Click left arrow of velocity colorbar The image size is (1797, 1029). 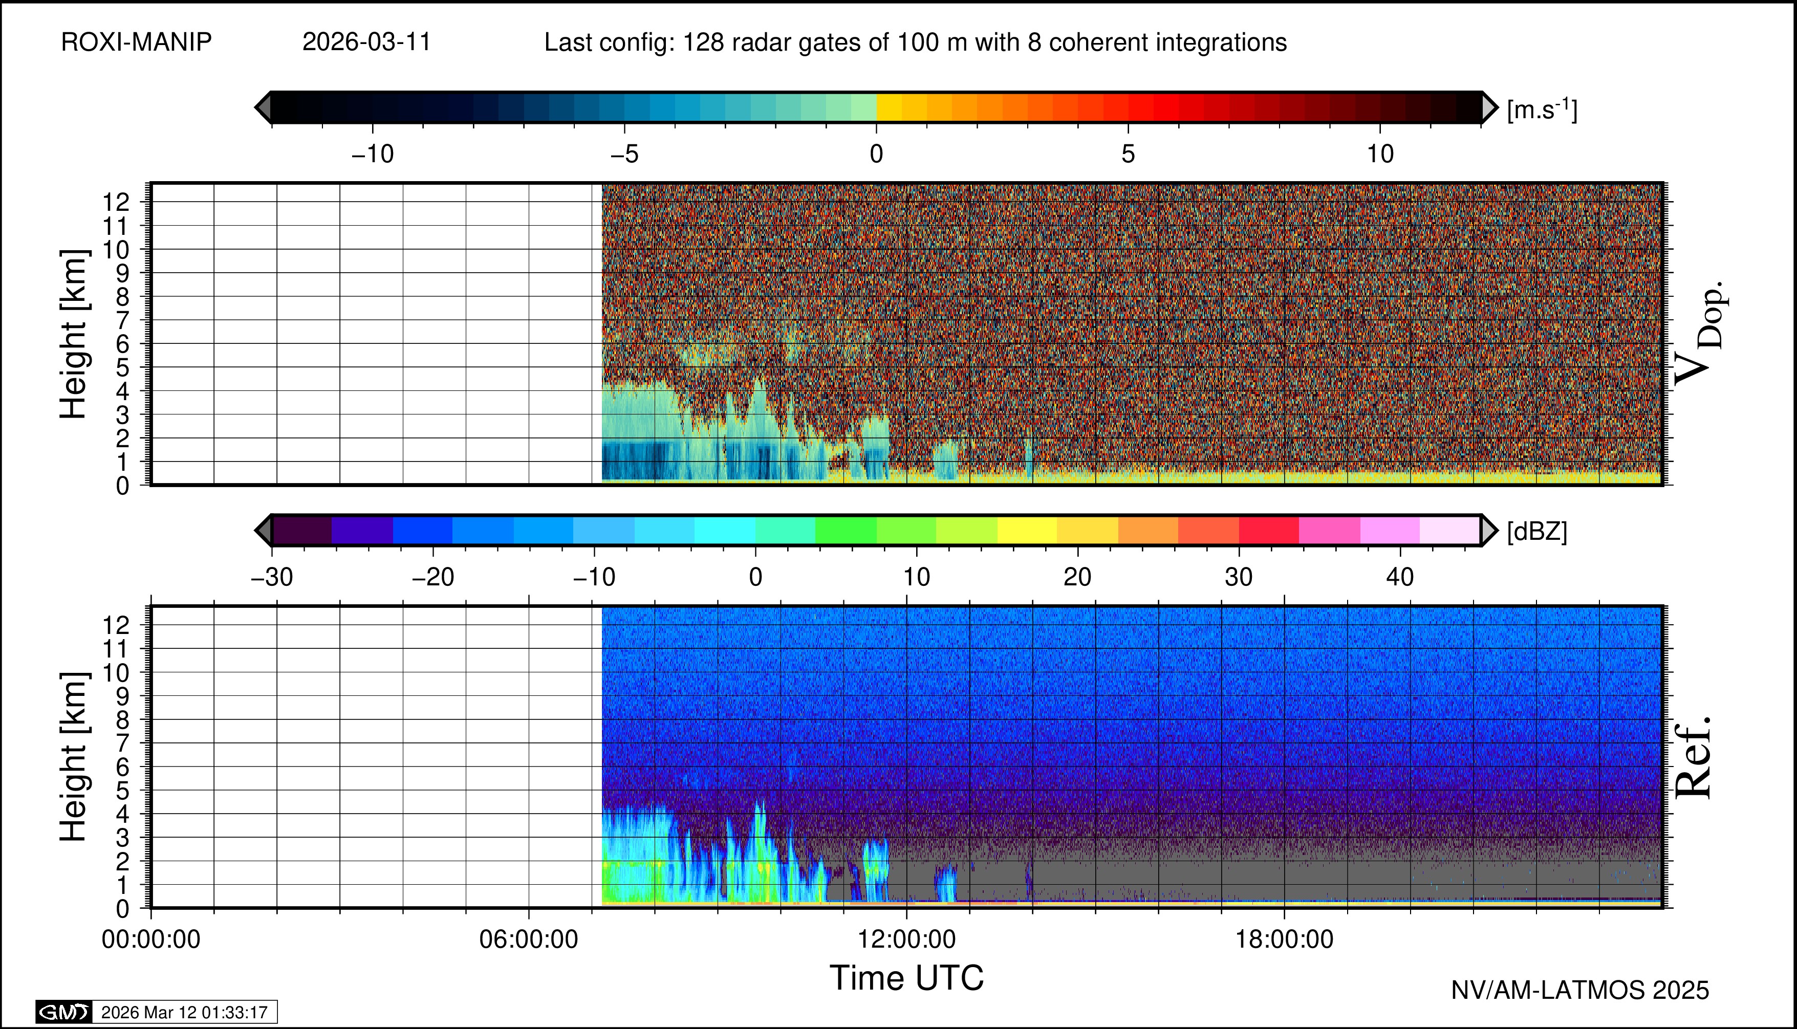(263, 107)
